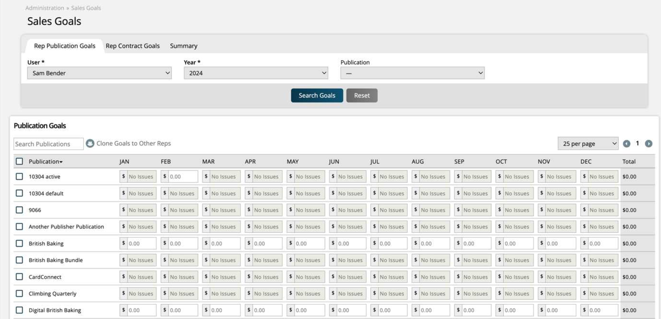Toggle the Climbing Quarterly checkbox
Viewport: 661px width, 319px height.
click(x=20, y=294)
